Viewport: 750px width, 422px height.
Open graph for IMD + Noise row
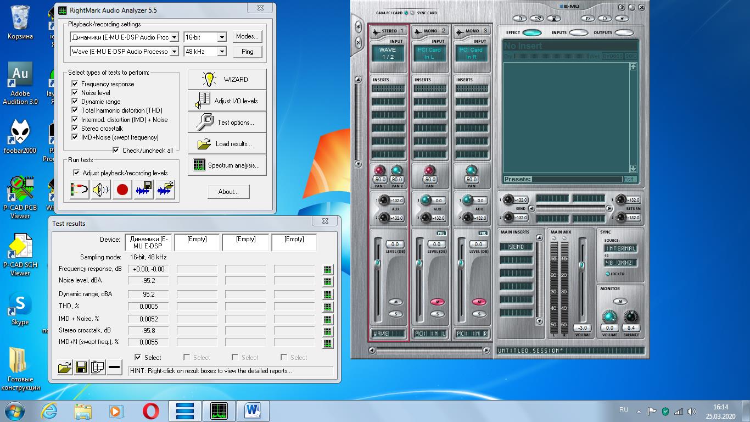coord(328,319)
